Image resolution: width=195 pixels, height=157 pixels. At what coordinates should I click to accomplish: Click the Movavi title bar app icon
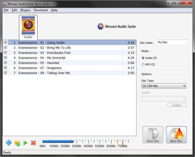click(4, 4)
